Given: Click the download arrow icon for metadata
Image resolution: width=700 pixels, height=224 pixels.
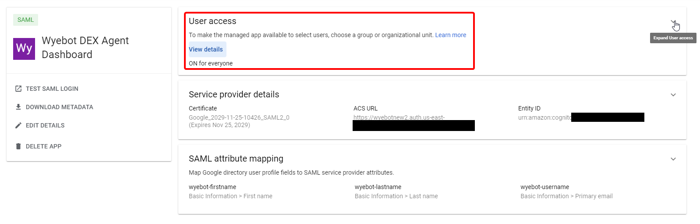Looking at the screenshot, I should click(18, 107).
